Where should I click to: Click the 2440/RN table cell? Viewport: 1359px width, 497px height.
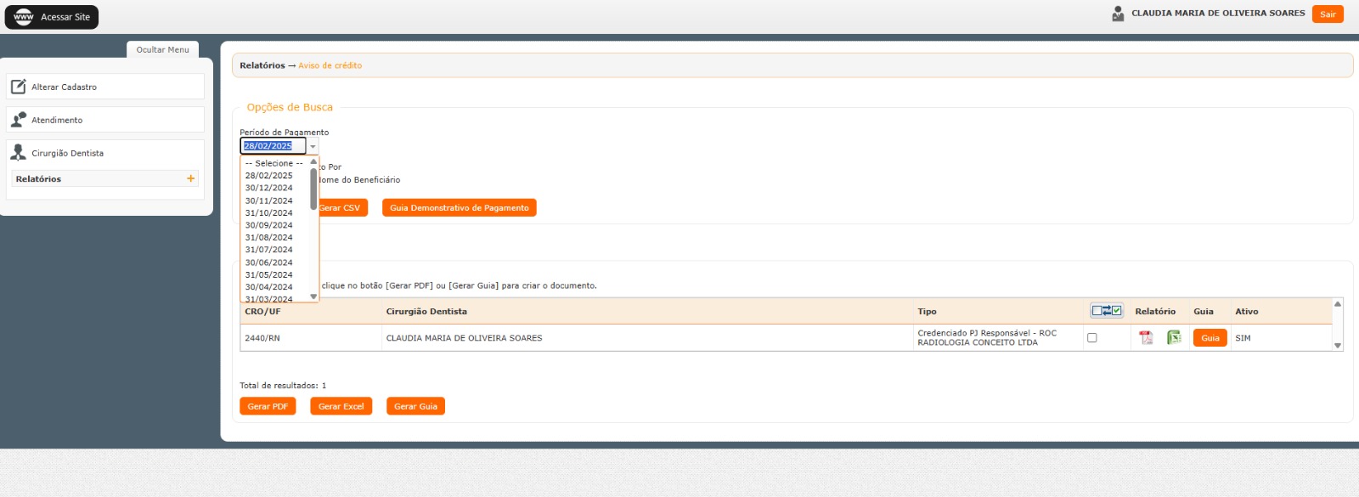311,338
